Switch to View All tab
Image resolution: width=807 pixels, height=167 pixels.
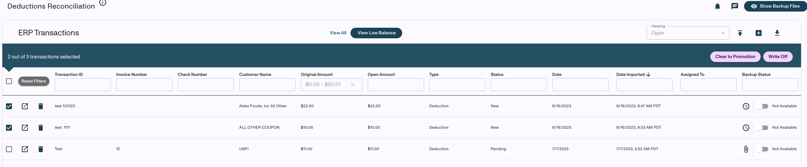pyautogui.click(x=338, y=33)
